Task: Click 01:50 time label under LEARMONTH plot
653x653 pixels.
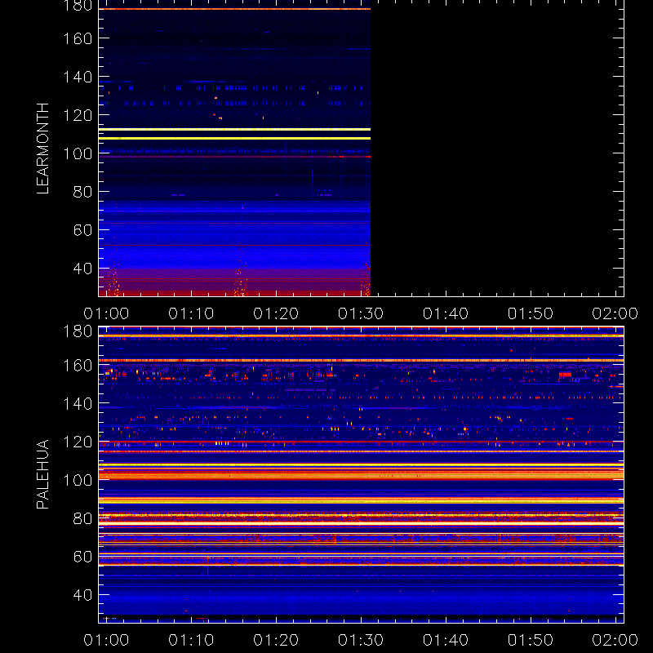Action: click(531, 313)
